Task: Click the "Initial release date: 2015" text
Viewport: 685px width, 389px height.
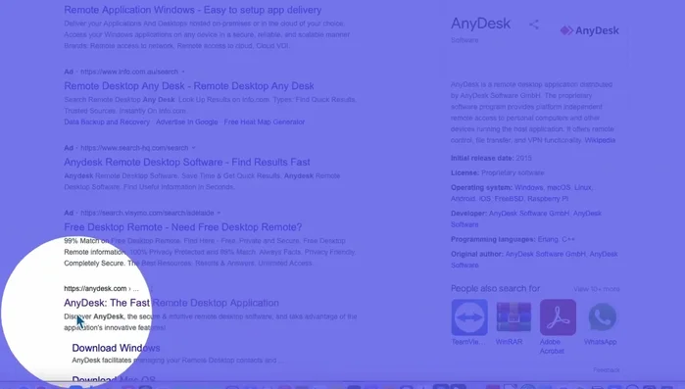Action: 491,158
